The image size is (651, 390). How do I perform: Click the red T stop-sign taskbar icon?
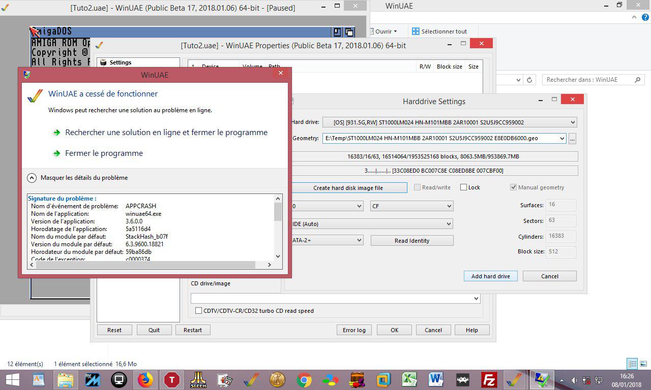[x=172, y=379]
